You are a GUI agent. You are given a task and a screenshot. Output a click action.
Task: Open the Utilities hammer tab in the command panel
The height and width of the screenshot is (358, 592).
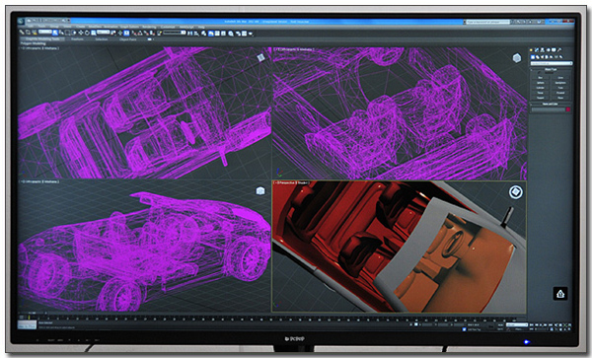[559, 49]
